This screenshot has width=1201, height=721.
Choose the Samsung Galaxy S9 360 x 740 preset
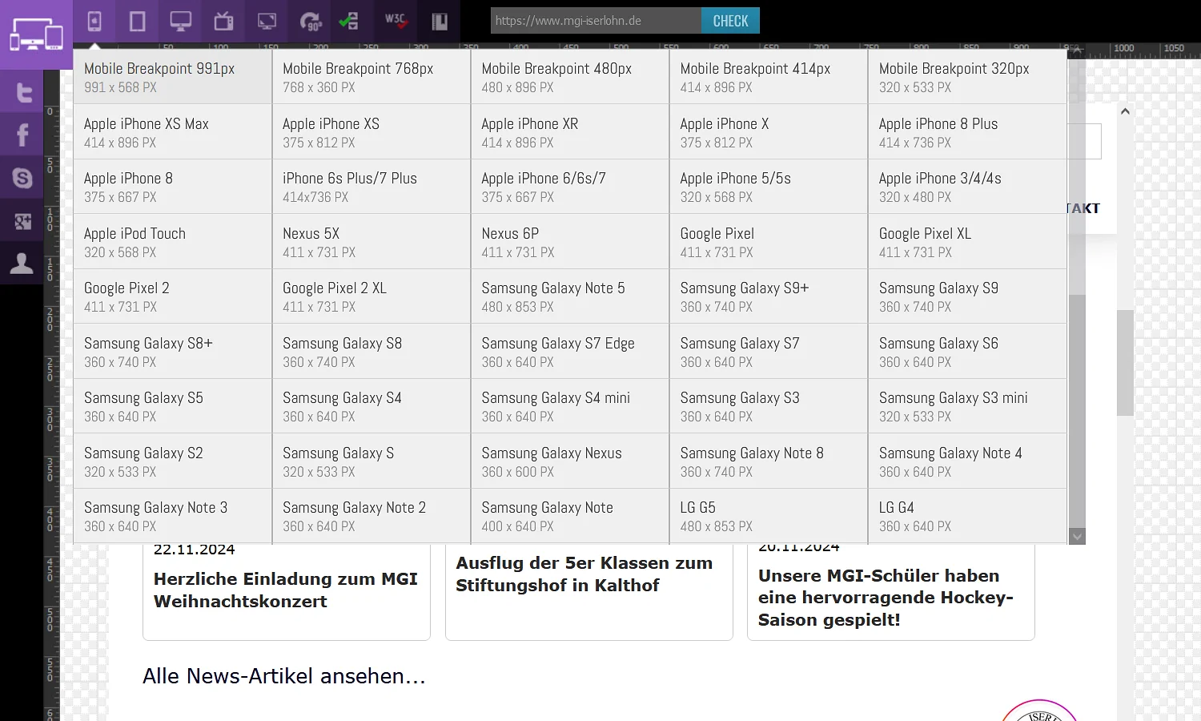tap(967, 296)
